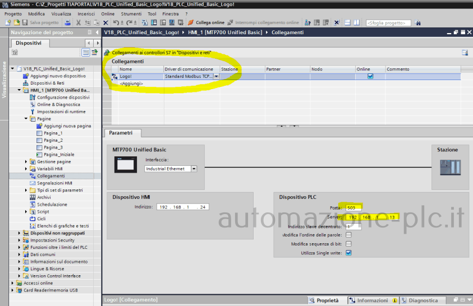Click the Accessible devices icon
The height and width of the screenshot is (306, 473).
pos(307,22)
